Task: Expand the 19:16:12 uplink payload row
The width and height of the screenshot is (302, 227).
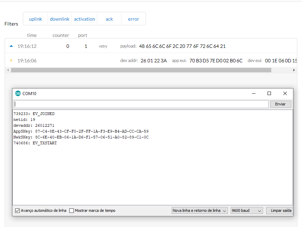Action: pyautogui.click(x=151, y=46)
